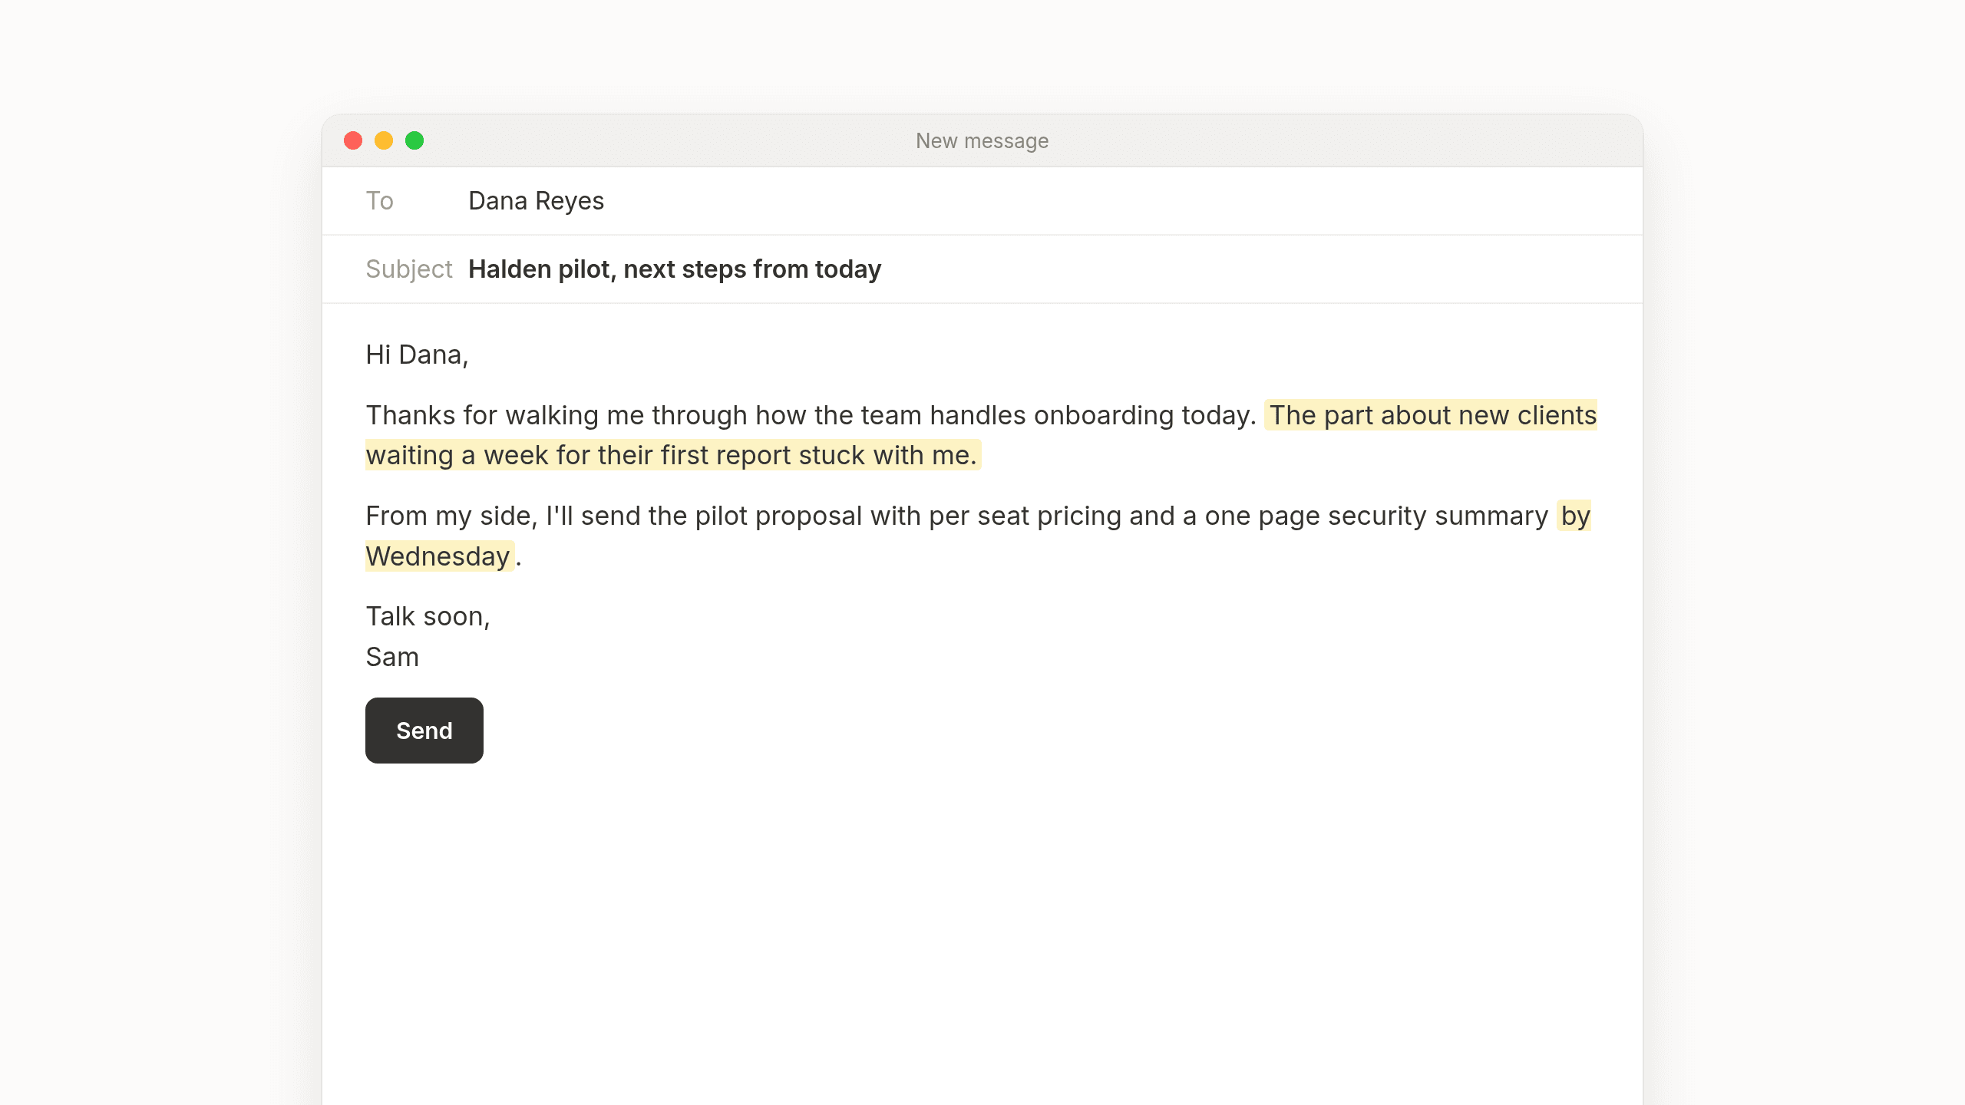The height and width of the screenshot is (1105, 1965).
Task: Minimize window with the yellow button
Action: (384, 140)
